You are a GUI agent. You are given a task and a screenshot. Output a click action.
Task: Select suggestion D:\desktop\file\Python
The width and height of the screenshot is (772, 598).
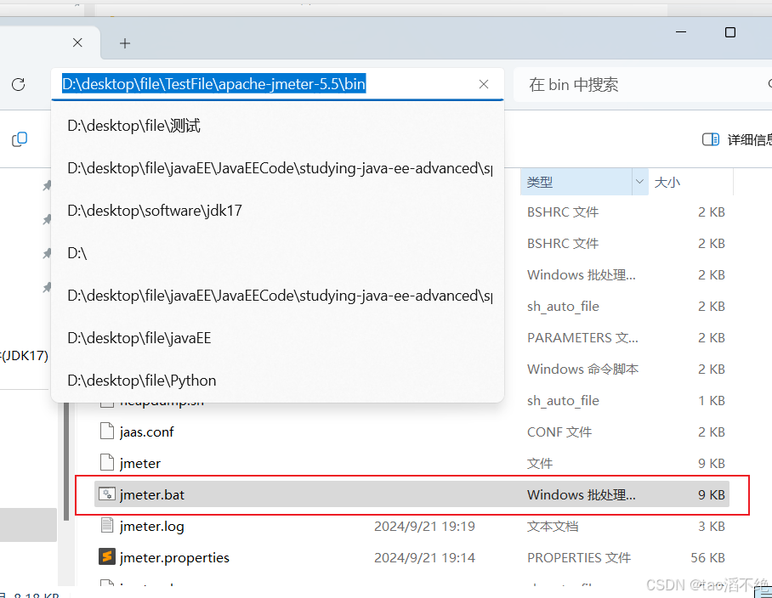[278, 381]
